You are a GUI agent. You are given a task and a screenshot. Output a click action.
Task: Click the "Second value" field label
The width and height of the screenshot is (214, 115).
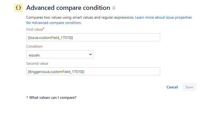[37, 63]
